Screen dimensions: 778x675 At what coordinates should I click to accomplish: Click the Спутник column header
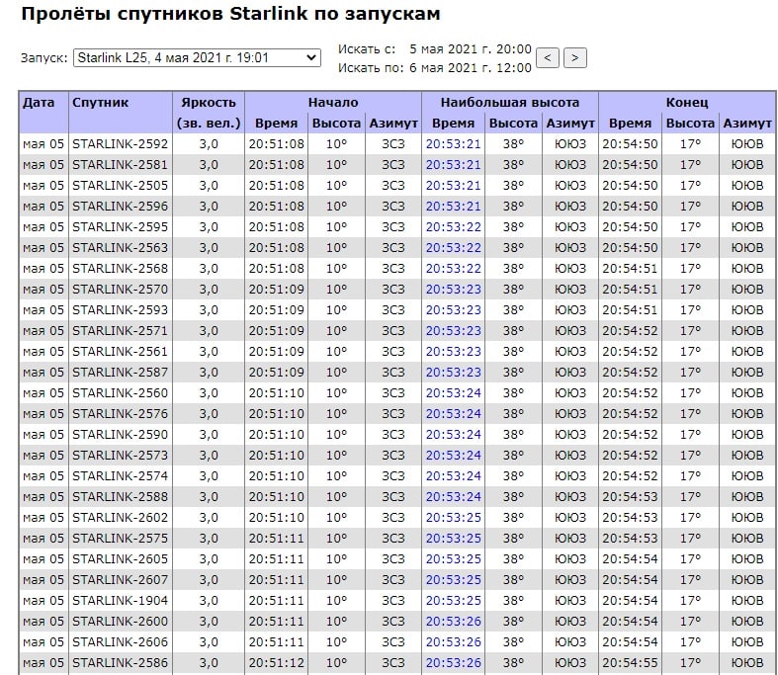point(100,103)
